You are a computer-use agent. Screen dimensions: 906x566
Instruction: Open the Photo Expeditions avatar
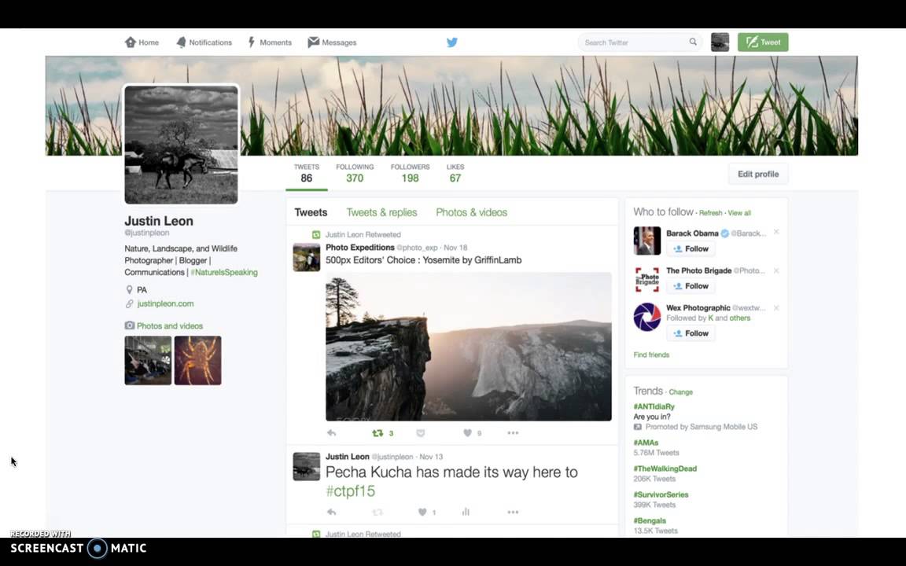[306, 257]
